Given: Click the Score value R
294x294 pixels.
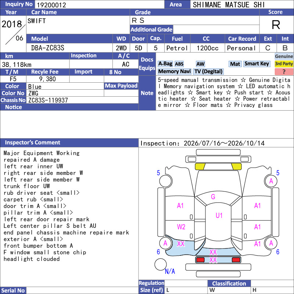Looking at the screenshot, I should [x=276, y=25].
